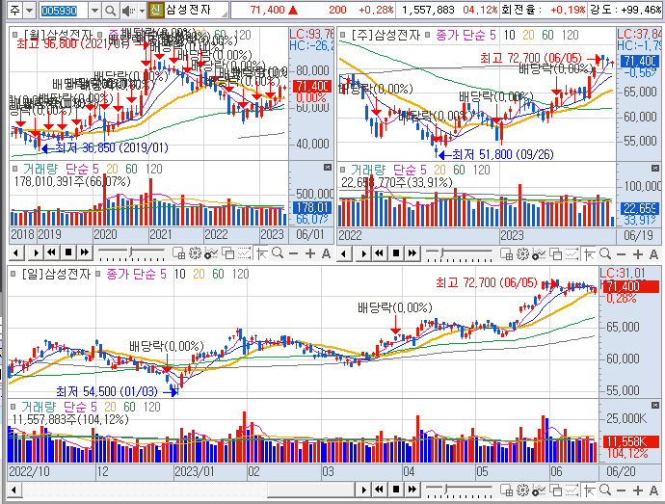Screen dimensions: 665x504
Task: Toggle the square before weekly 거래량 label
Action: (343, 170)
